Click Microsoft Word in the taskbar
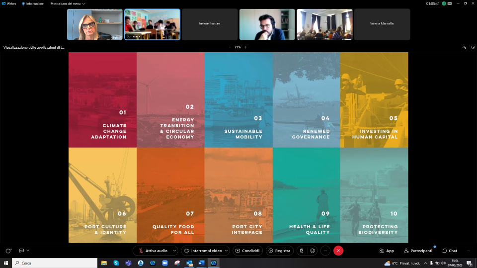The height and width of the screenshot is (268, 477). (201, 263)
